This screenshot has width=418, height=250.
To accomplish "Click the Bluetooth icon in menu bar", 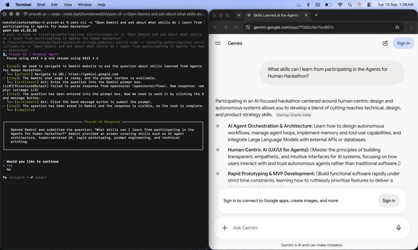I will (x=308, y=5).
